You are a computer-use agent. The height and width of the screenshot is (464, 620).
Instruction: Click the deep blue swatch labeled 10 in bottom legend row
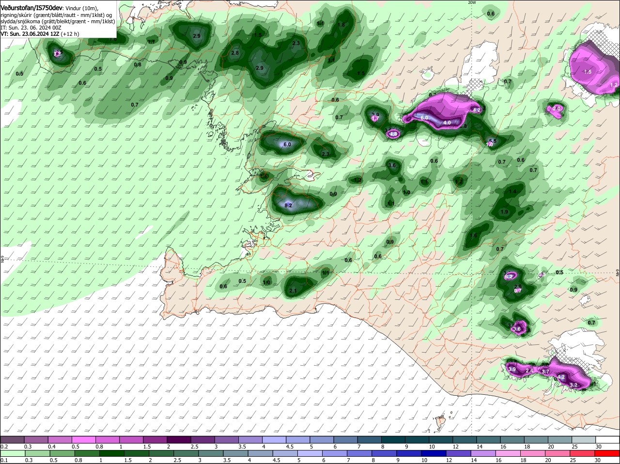434,453
